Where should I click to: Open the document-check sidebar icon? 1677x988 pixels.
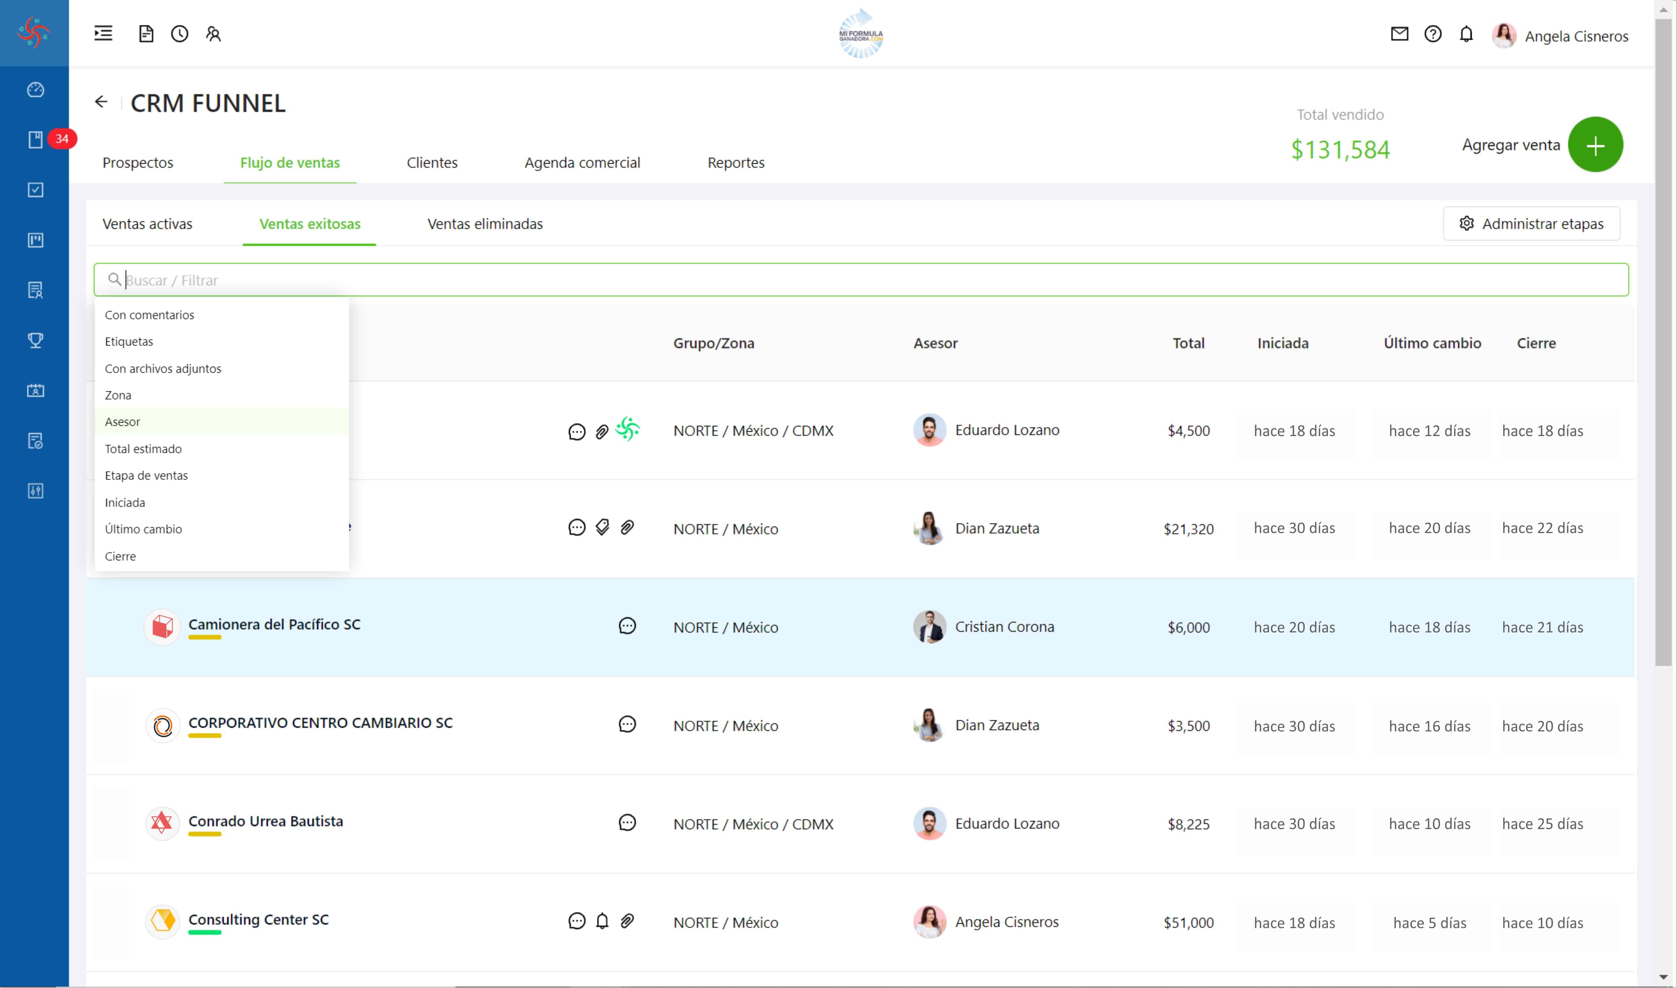point(35,441)
